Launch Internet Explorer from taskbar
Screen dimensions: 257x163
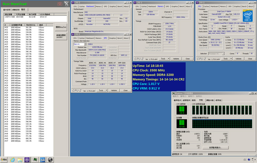(12, 160)
